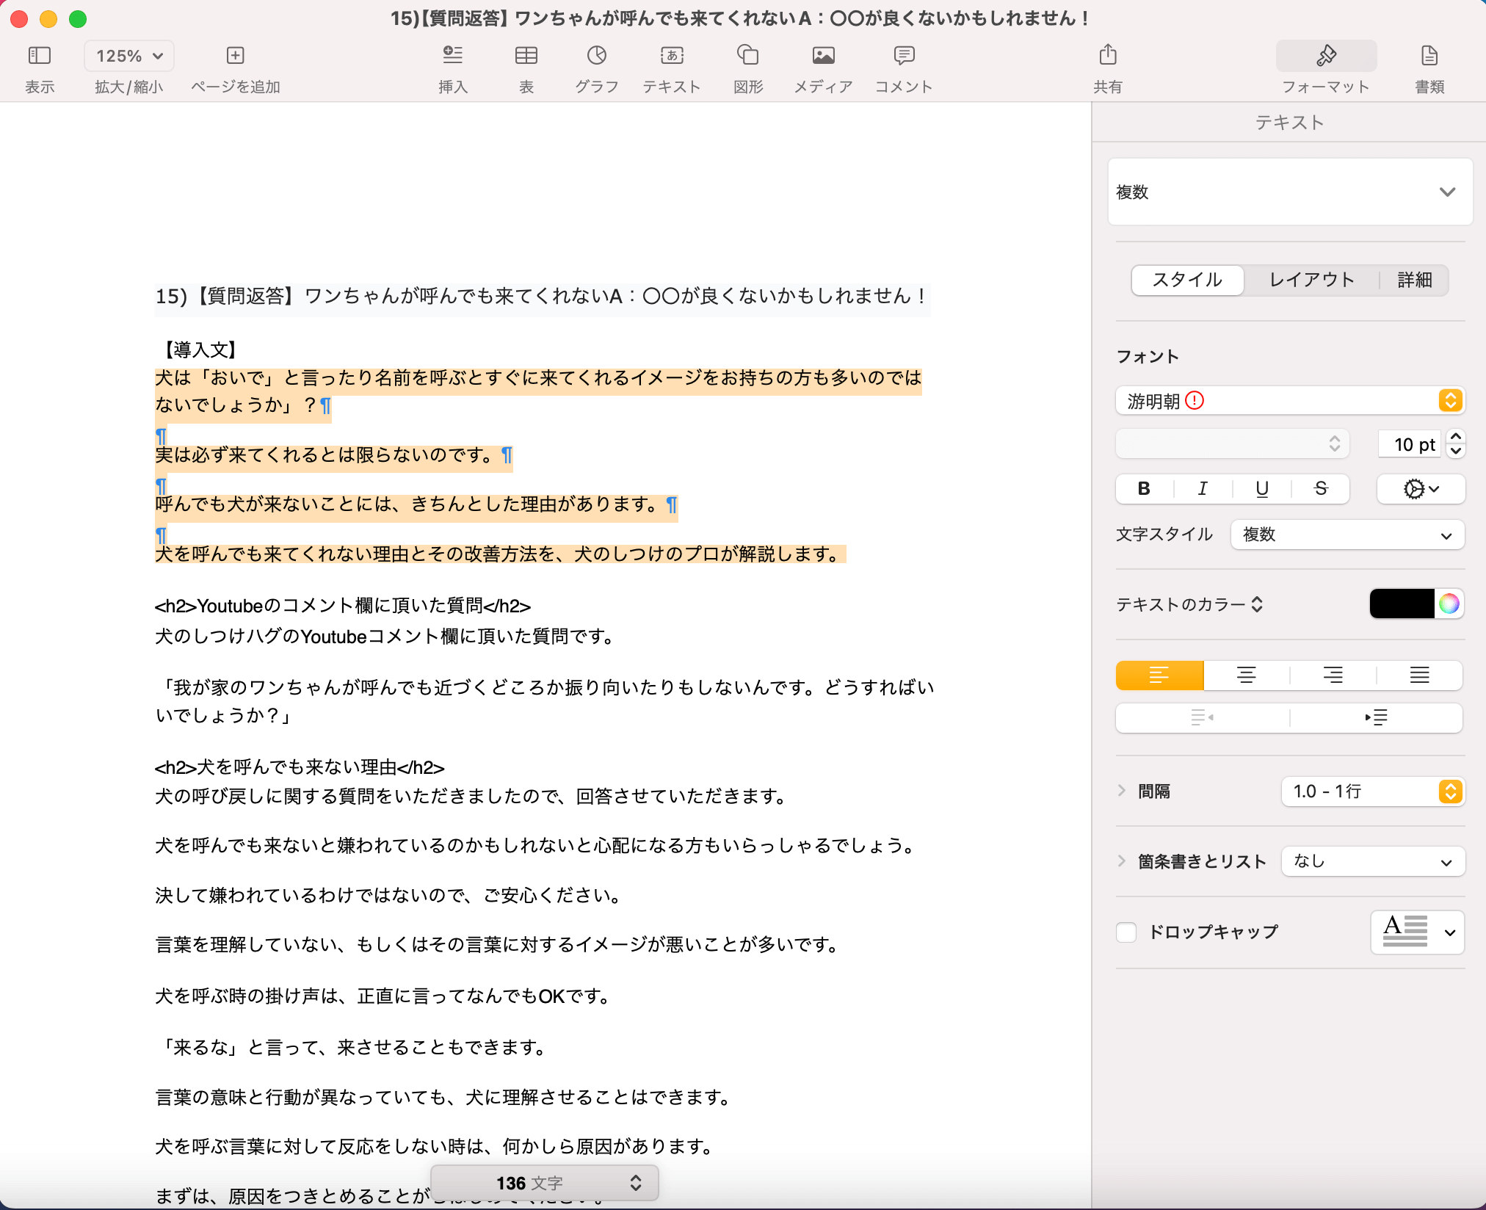Open the 1.0 - 1行 line spacing popup
The width and height of the screenshot is (1486, 1210).
click(1373, 791)
